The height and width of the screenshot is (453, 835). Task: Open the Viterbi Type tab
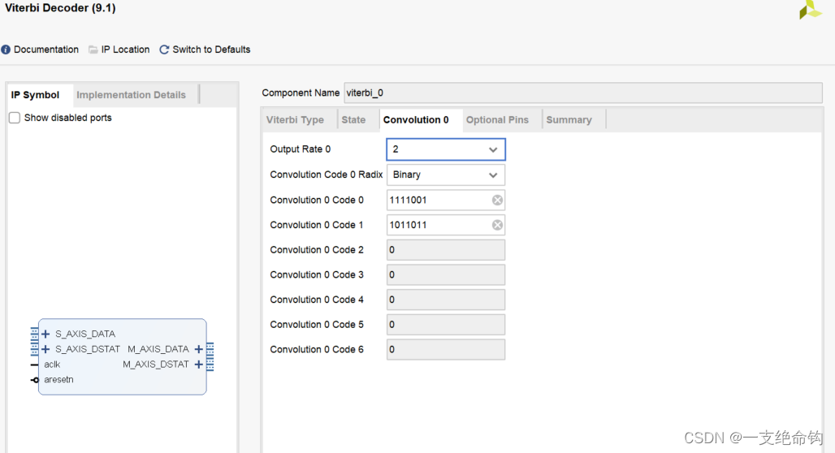point(295,120)
